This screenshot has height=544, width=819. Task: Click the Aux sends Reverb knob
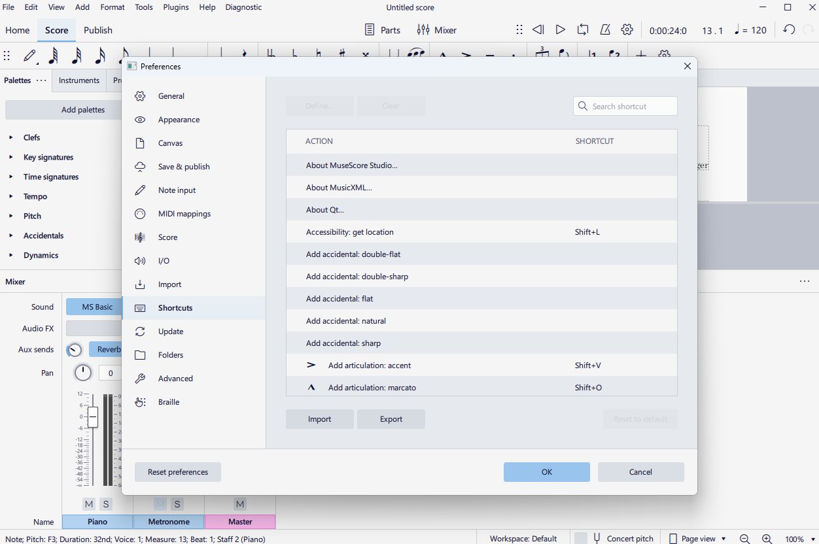(x=75, y=350)
